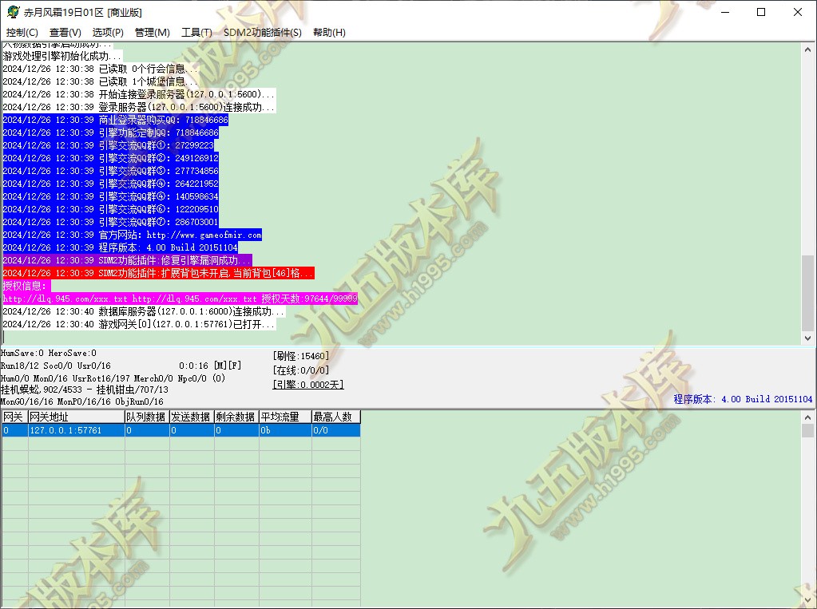Select gateway row 127.0.0.1:57761
The image size is (817, 609).
click(180, 430)
